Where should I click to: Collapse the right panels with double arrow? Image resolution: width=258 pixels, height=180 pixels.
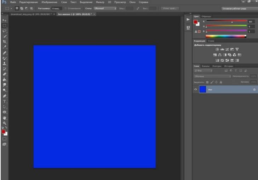coord(190,13)
